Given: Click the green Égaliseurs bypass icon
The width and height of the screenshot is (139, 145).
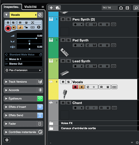Looking at the screenshot, I should (40, 99).
